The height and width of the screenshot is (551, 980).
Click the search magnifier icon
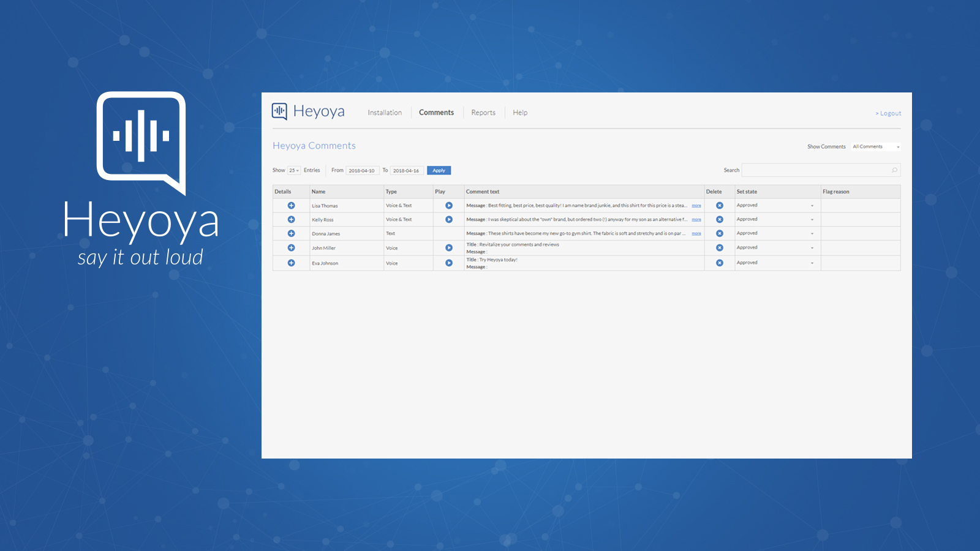click(894, 170)
